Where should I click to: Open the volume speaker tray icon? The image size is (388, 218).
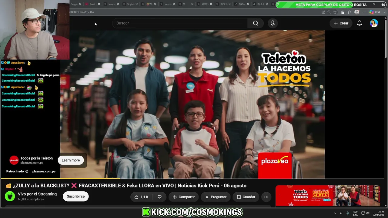click(368, 213)
